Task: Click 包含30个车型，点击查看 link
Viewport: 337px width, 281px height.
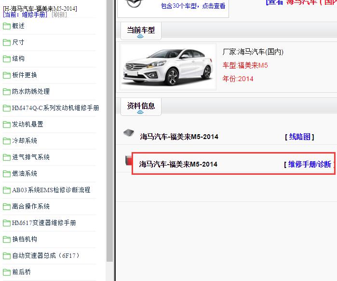Action: click(x=193, y=6)
